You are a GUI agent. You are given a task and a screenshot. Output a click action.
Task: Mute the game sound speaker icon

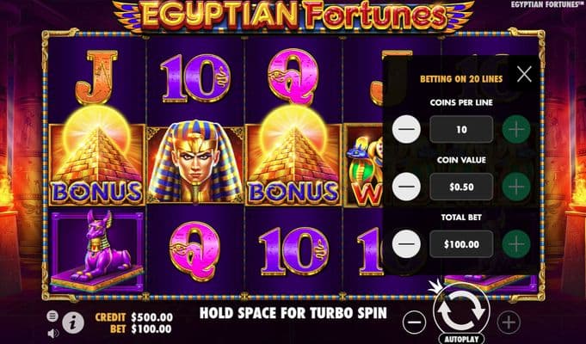(x=53, y=333)
